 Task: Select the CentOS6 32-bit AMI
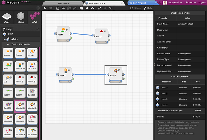(32, 93)
